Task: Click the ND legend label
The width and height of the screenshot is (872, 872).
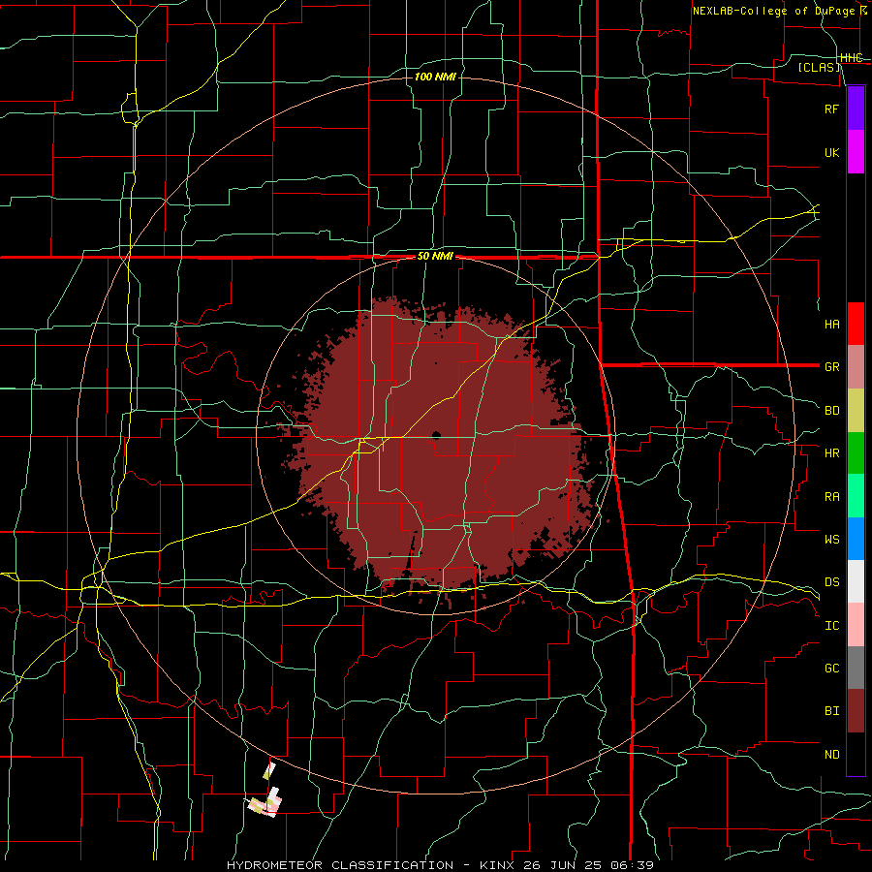Action: pyautogui.click(x=831, y=754)
